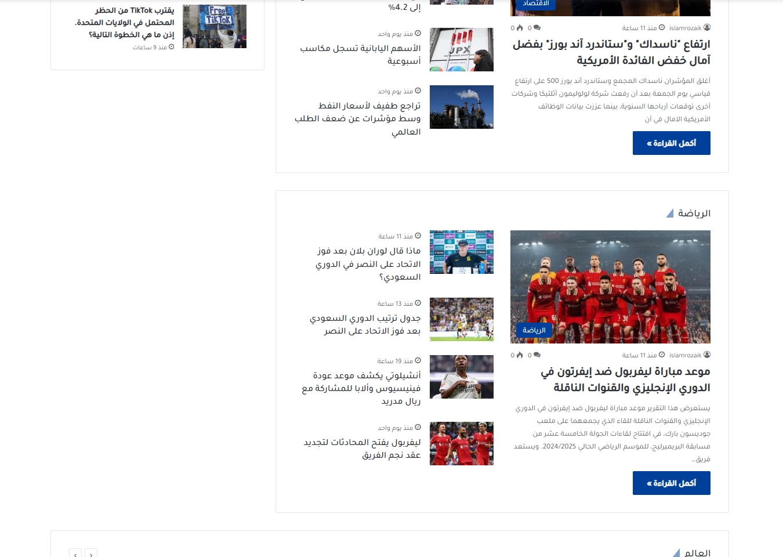Click the clock icon above the Liverpool contract talks headline
Viewport: 783px width, 557px height.
pyautogui.click(x=418, y=427)
